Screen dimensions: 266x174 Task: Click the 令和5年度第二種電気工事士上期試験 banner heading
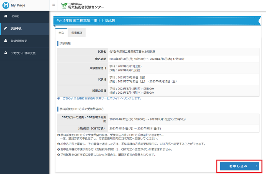click(x=86, y=21)
